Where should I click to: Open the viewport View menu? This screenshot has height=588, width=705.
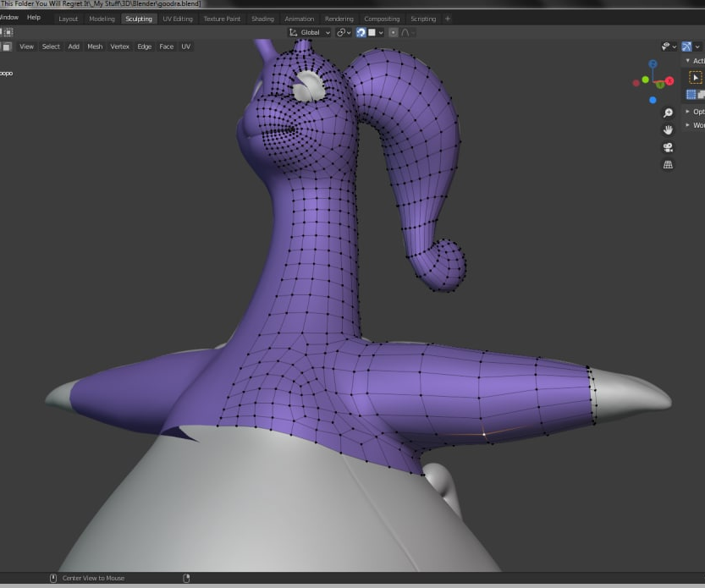click(x=26, y=47)
